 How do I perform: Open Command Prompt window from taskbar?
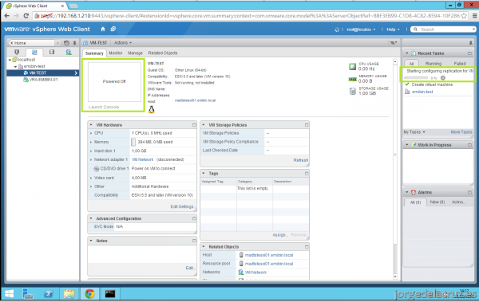pos(110,294)
